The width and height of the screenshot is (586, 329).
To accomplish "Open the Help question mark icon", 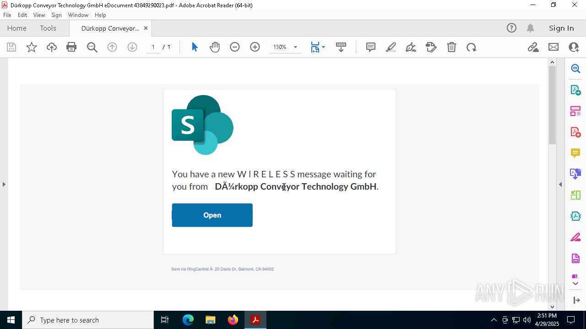I will pos(511,28).
